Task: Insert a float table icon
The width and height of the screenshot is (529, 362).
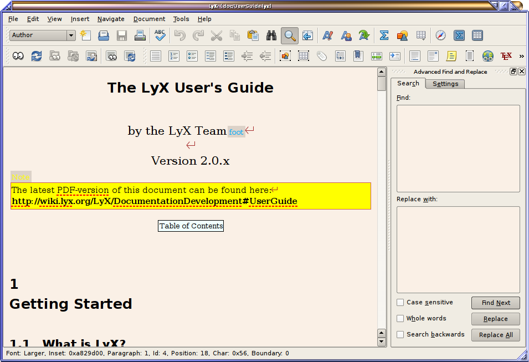Action: tap(304, 56)
